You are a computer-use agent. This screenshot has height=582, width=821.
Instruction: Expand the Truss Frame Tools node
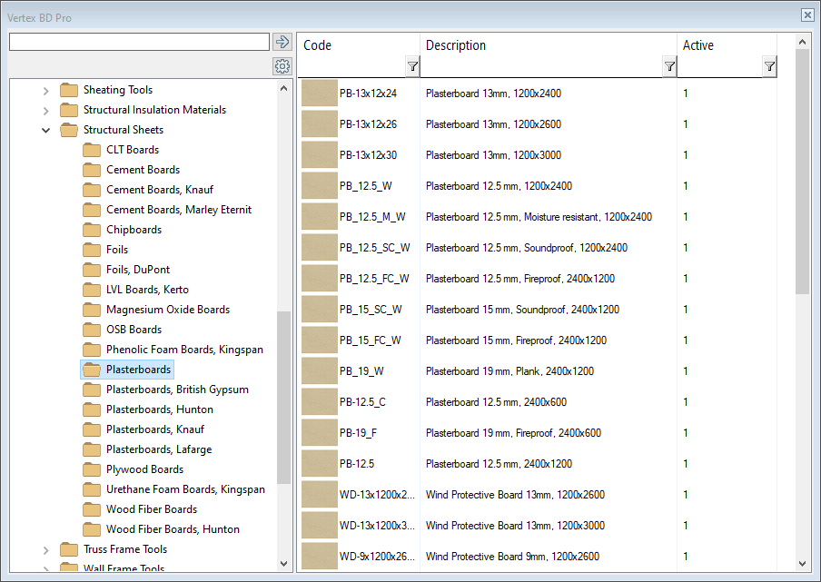(x=46, y=549)
